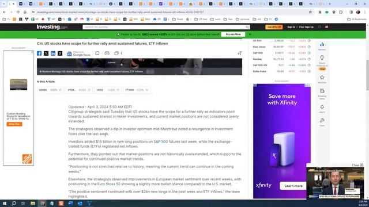Add US500 chip to watchlist star
The image size is (369, 207).
coord(60,90)
